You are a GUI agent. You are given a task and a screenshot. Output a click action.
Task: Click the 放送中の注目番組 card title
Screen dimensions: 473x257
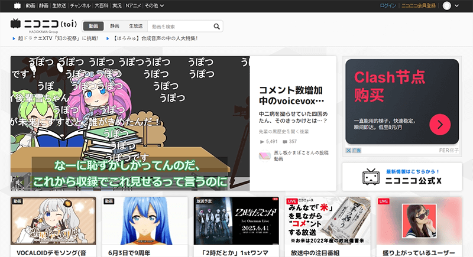[315, 253]
